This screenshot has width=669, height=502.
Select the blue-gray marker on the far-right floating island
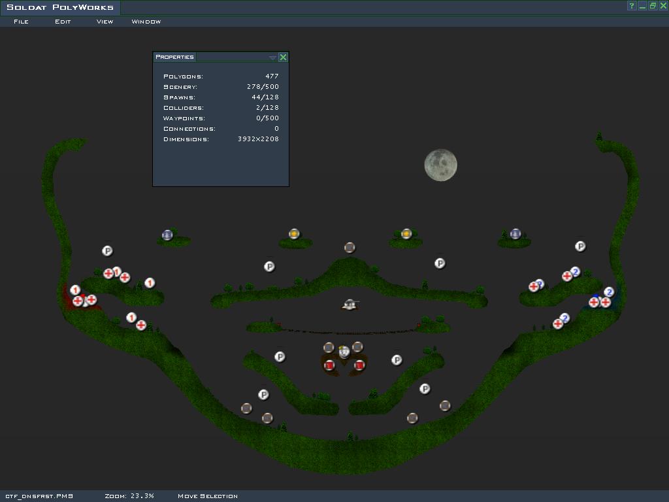(515, 234)
